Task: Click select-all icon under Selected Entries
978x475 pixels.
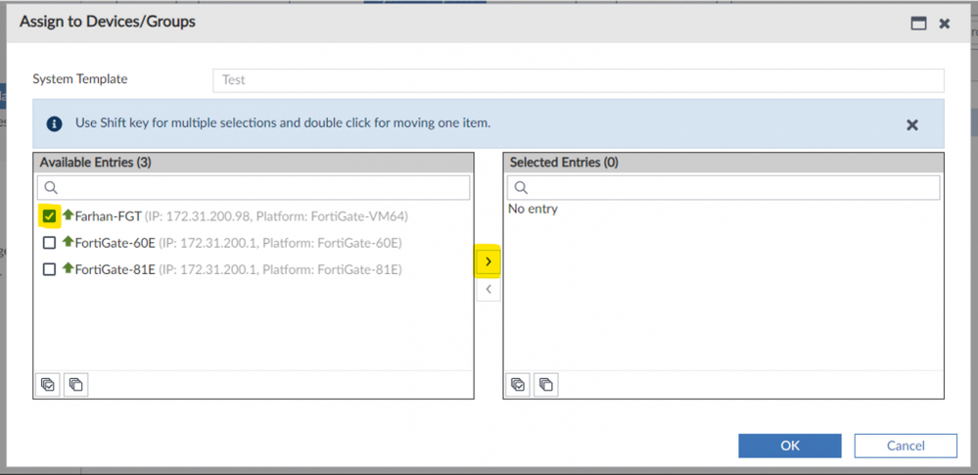Action: point(518,385)
